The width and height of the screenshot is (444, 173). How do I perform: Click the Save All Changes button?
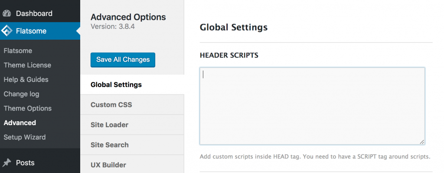[123, 60]
